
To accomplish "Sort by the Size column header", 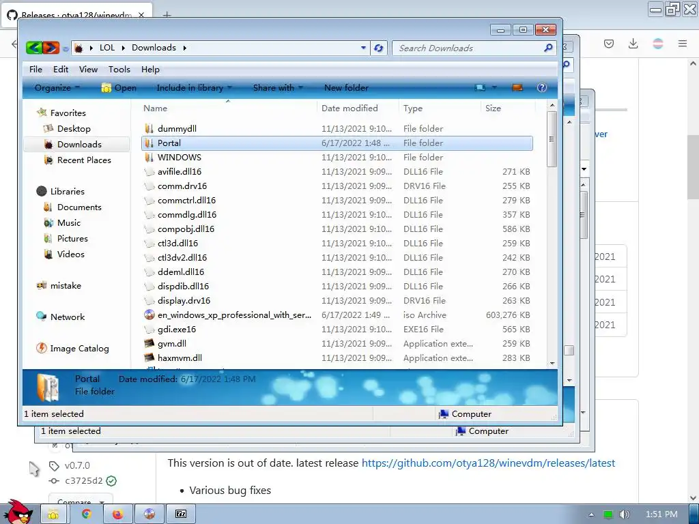I will (493, 108).
